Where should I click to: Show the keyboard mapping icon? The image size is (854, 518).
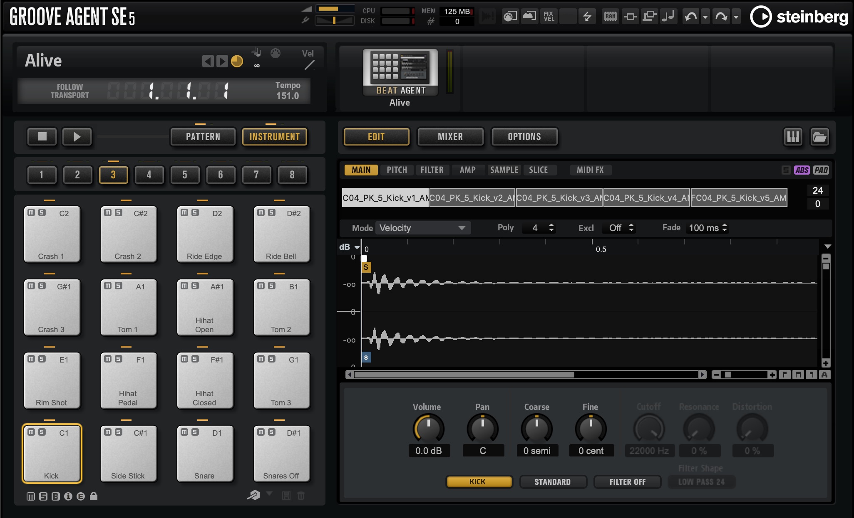coord(793,137)
